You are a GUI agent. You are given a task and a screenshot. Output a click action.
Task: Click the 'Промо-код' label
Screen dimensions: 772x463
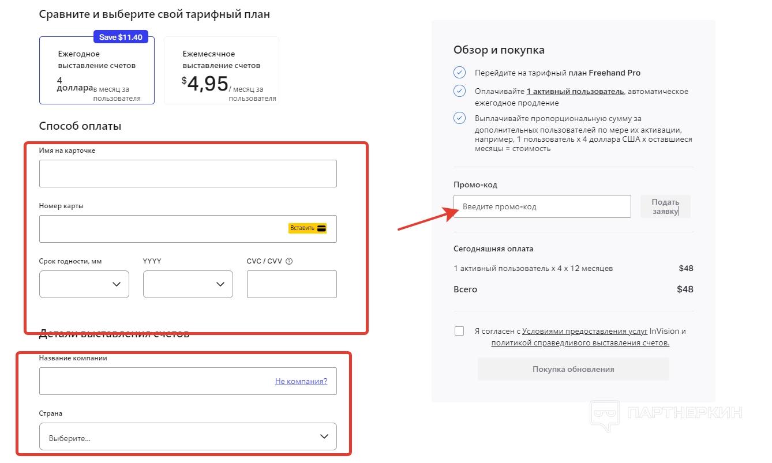pyautogui.click(x=475, y=185)
